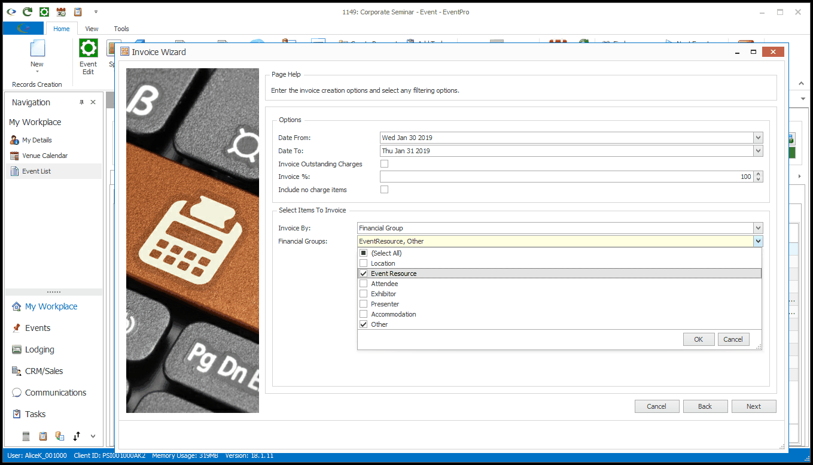Click the clipboard icon in quick access toolbar
The image size is (813, 465).
(x=77, y=11)
